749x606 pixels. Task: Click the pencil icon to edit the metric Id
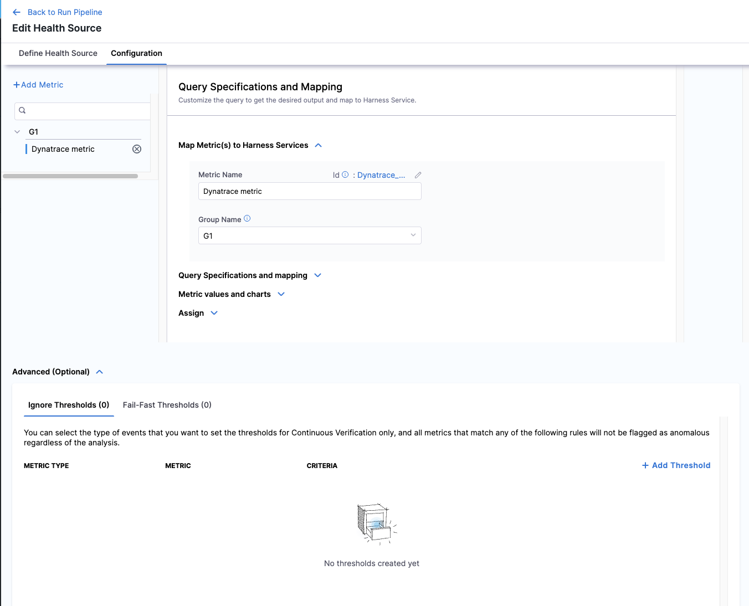pyautogui.click(x=418, y=174)
